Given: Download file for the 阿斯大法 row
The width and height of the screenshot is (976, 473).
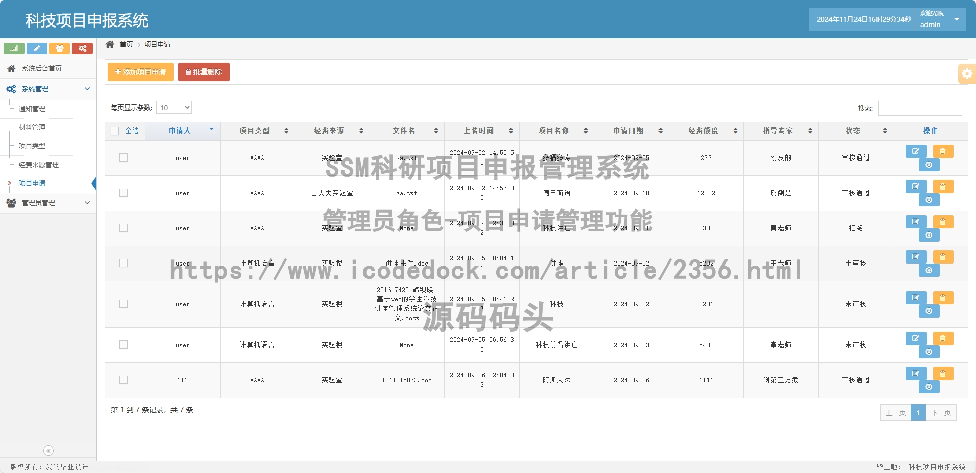Looking at the screenshot, I should pyautogui.click(x=929, y=387).
